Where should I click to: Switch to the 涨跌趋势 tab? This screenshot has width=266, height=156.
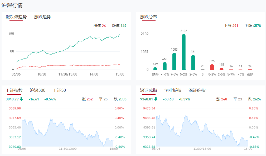42,17
